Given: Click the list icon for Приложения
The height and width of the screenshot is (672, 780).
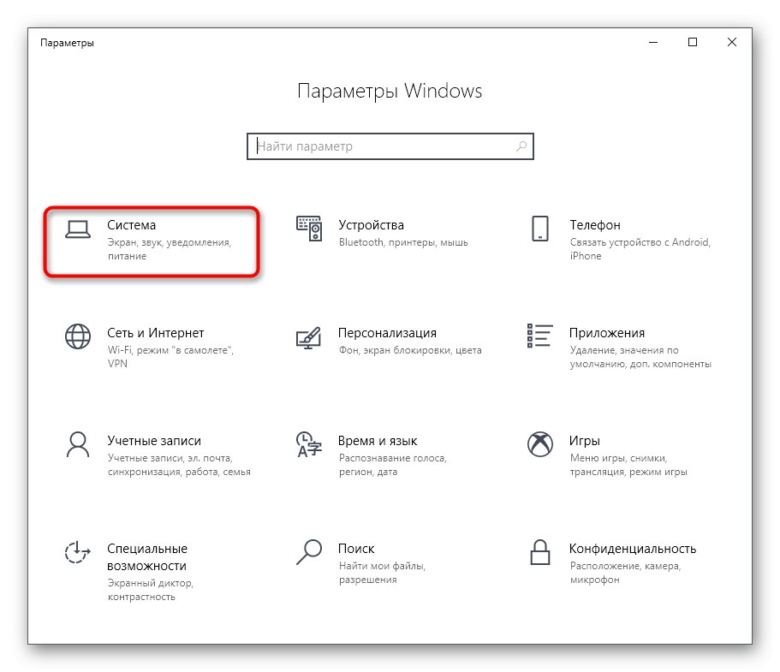Looking at the screenshot, I should (539, 336).
